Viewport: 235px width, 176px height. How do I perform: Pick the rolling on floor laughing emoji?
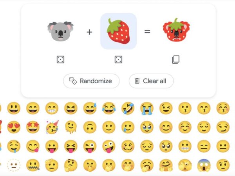pyautogui.click(x=128, y=108)
